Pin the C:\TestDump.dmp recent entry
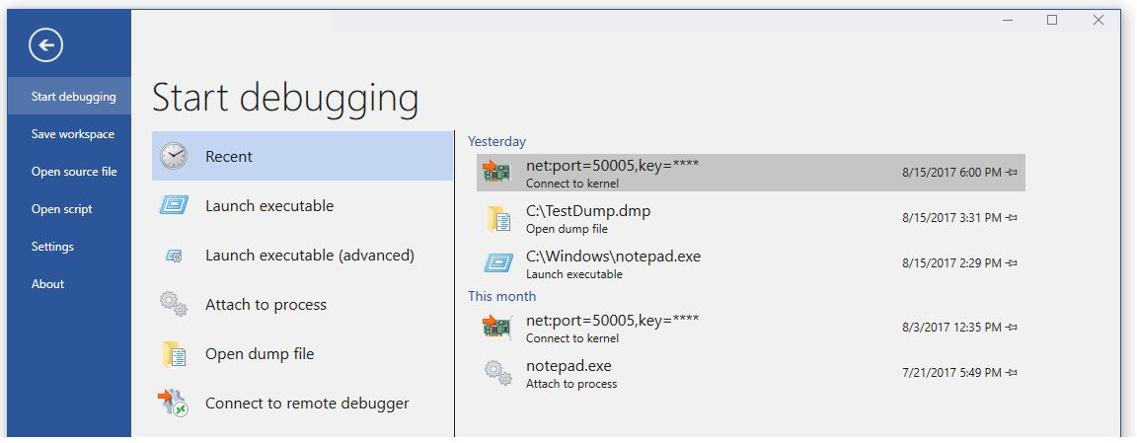Screen dimensions: 1137x443 point(1012,217)
